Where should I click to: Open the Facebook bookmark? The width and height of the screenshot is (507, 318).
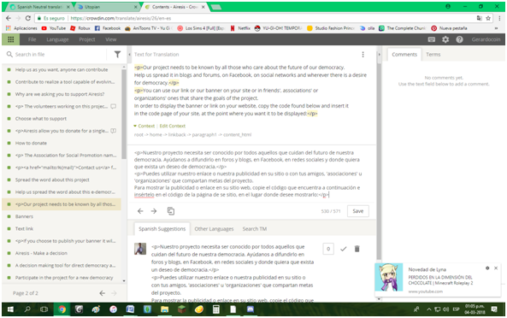click(x=108, y=28)
